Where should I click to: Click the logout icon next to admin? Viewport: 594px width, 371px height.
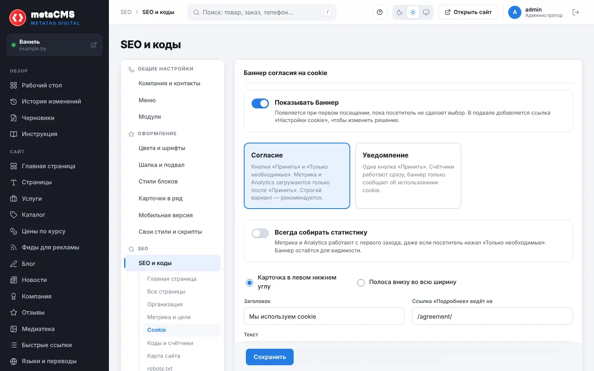tap(576, 12)
